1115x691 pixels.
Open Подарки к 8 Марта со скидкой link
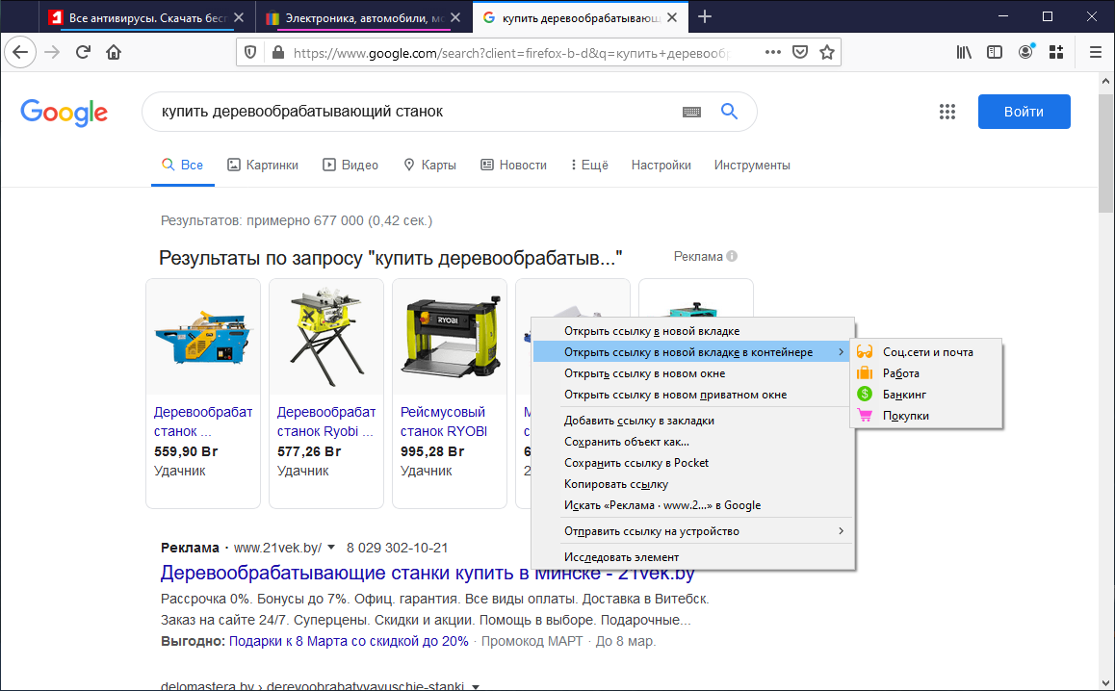pos(349,641)
